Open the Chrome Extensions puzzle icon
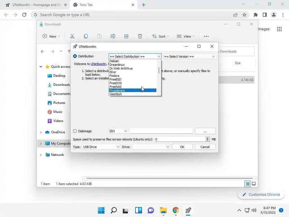289x217 pixels. pyautogui.click(x=256, y=15)
